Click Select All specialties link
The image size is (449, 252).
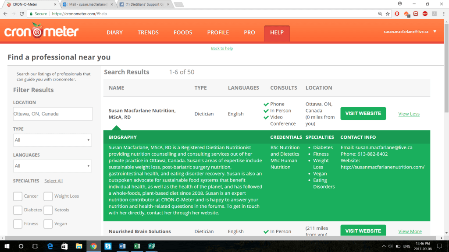53,181
